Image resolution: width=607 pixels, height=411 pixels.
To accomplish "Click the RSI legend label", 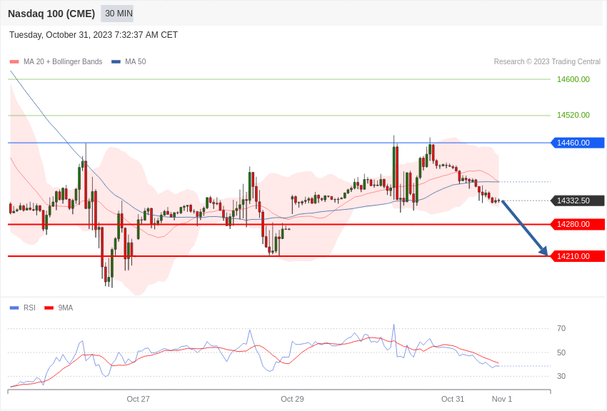I will click(29, 308).
